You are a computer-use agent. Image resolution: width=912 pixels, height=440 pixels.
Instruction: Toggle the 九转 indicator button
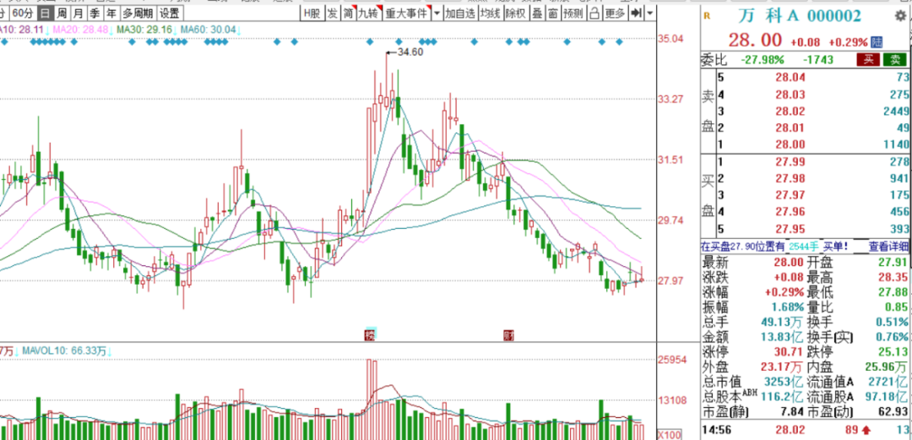coord(368,13)
